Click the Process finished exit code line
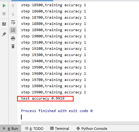Screen dimensions: 139x132 tap(57, 111)
